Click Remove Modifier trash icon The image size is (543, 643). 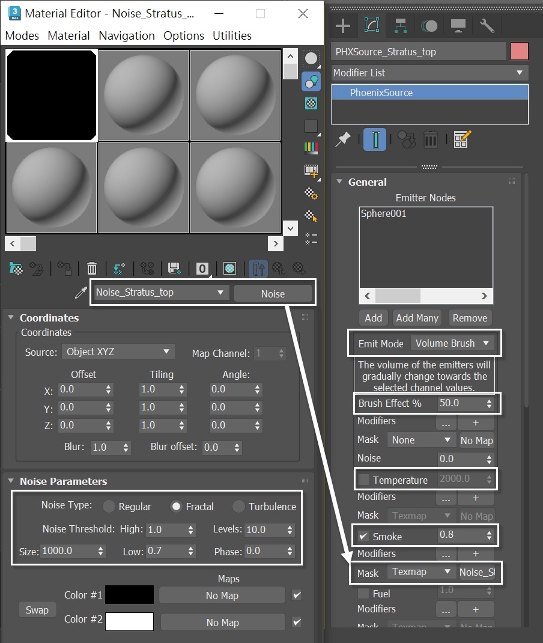(x=430, y=140)
